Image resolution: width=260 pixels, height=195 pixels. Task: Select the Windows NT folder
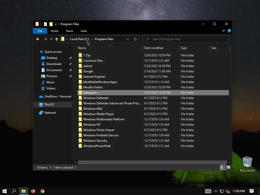click(x=92, y=124)
